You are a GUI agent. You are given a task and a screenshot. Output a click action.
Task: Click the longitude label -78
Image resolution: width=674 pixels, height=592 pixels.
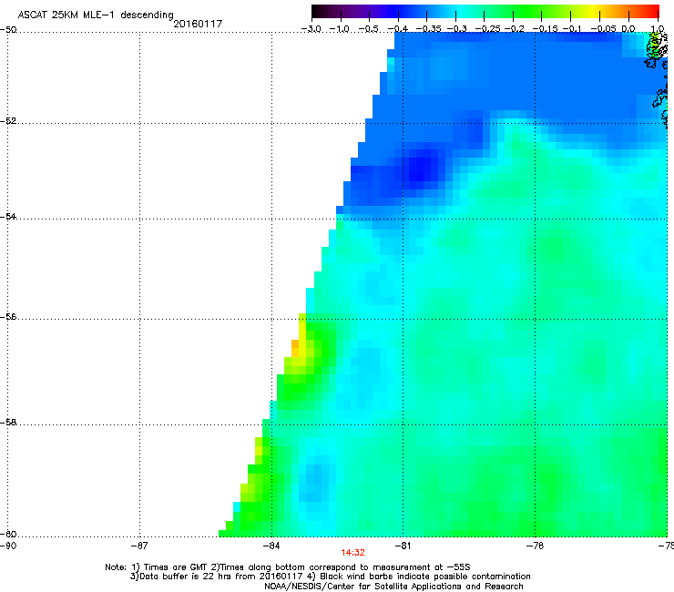tap(535, 546)
